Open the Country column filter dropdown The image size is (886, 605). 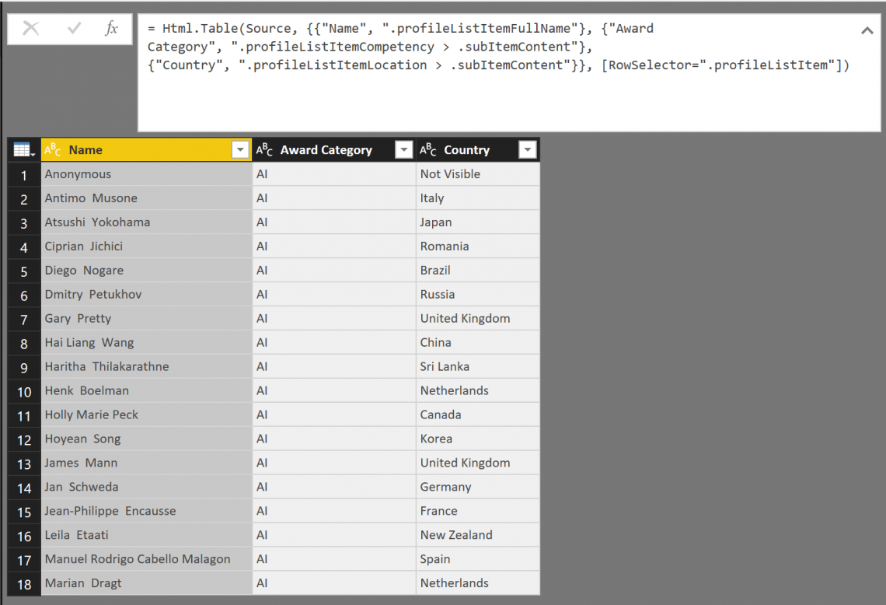coord(527,150)
